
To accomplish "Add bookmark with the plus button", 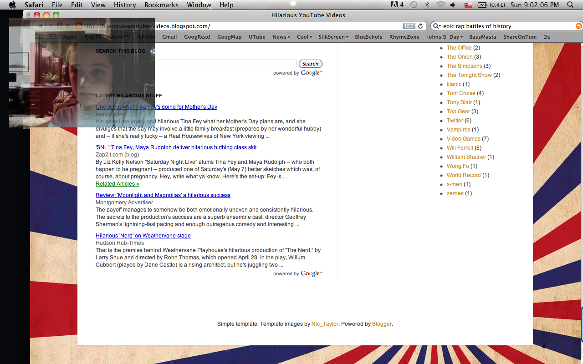I will point(68,26).
